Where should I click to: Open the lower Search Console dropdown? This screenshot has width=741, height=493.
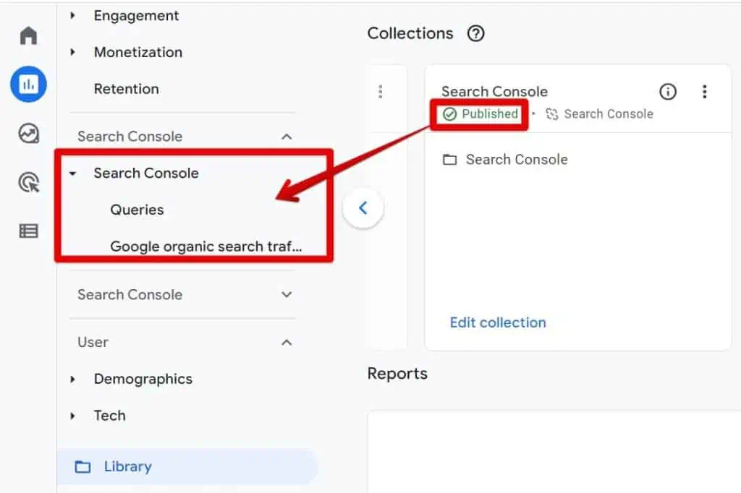coord(287,294)
